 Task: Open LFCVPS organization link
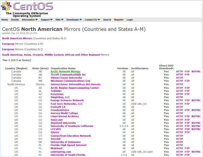(x=56, y=129)
